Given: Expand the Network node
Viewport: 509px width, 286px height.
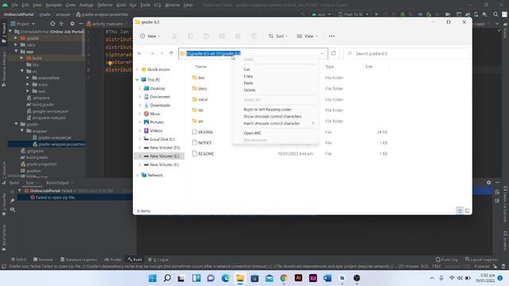Looking at the screenshot, I should 138,175.
